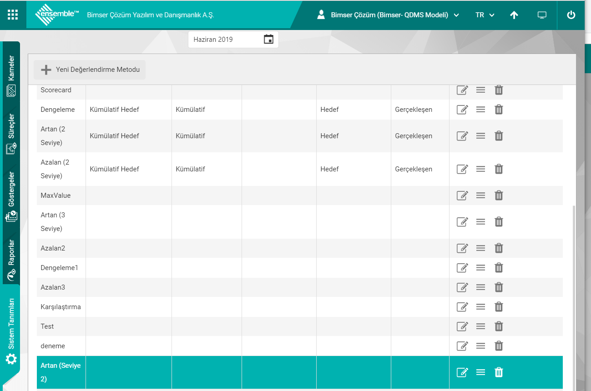Expand the Bimser Çözüm user dropdown

click(388, 15)
